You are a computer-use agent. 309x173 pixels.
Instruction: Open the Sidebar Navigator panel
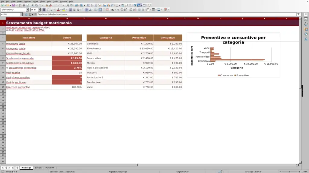(306, 34)
